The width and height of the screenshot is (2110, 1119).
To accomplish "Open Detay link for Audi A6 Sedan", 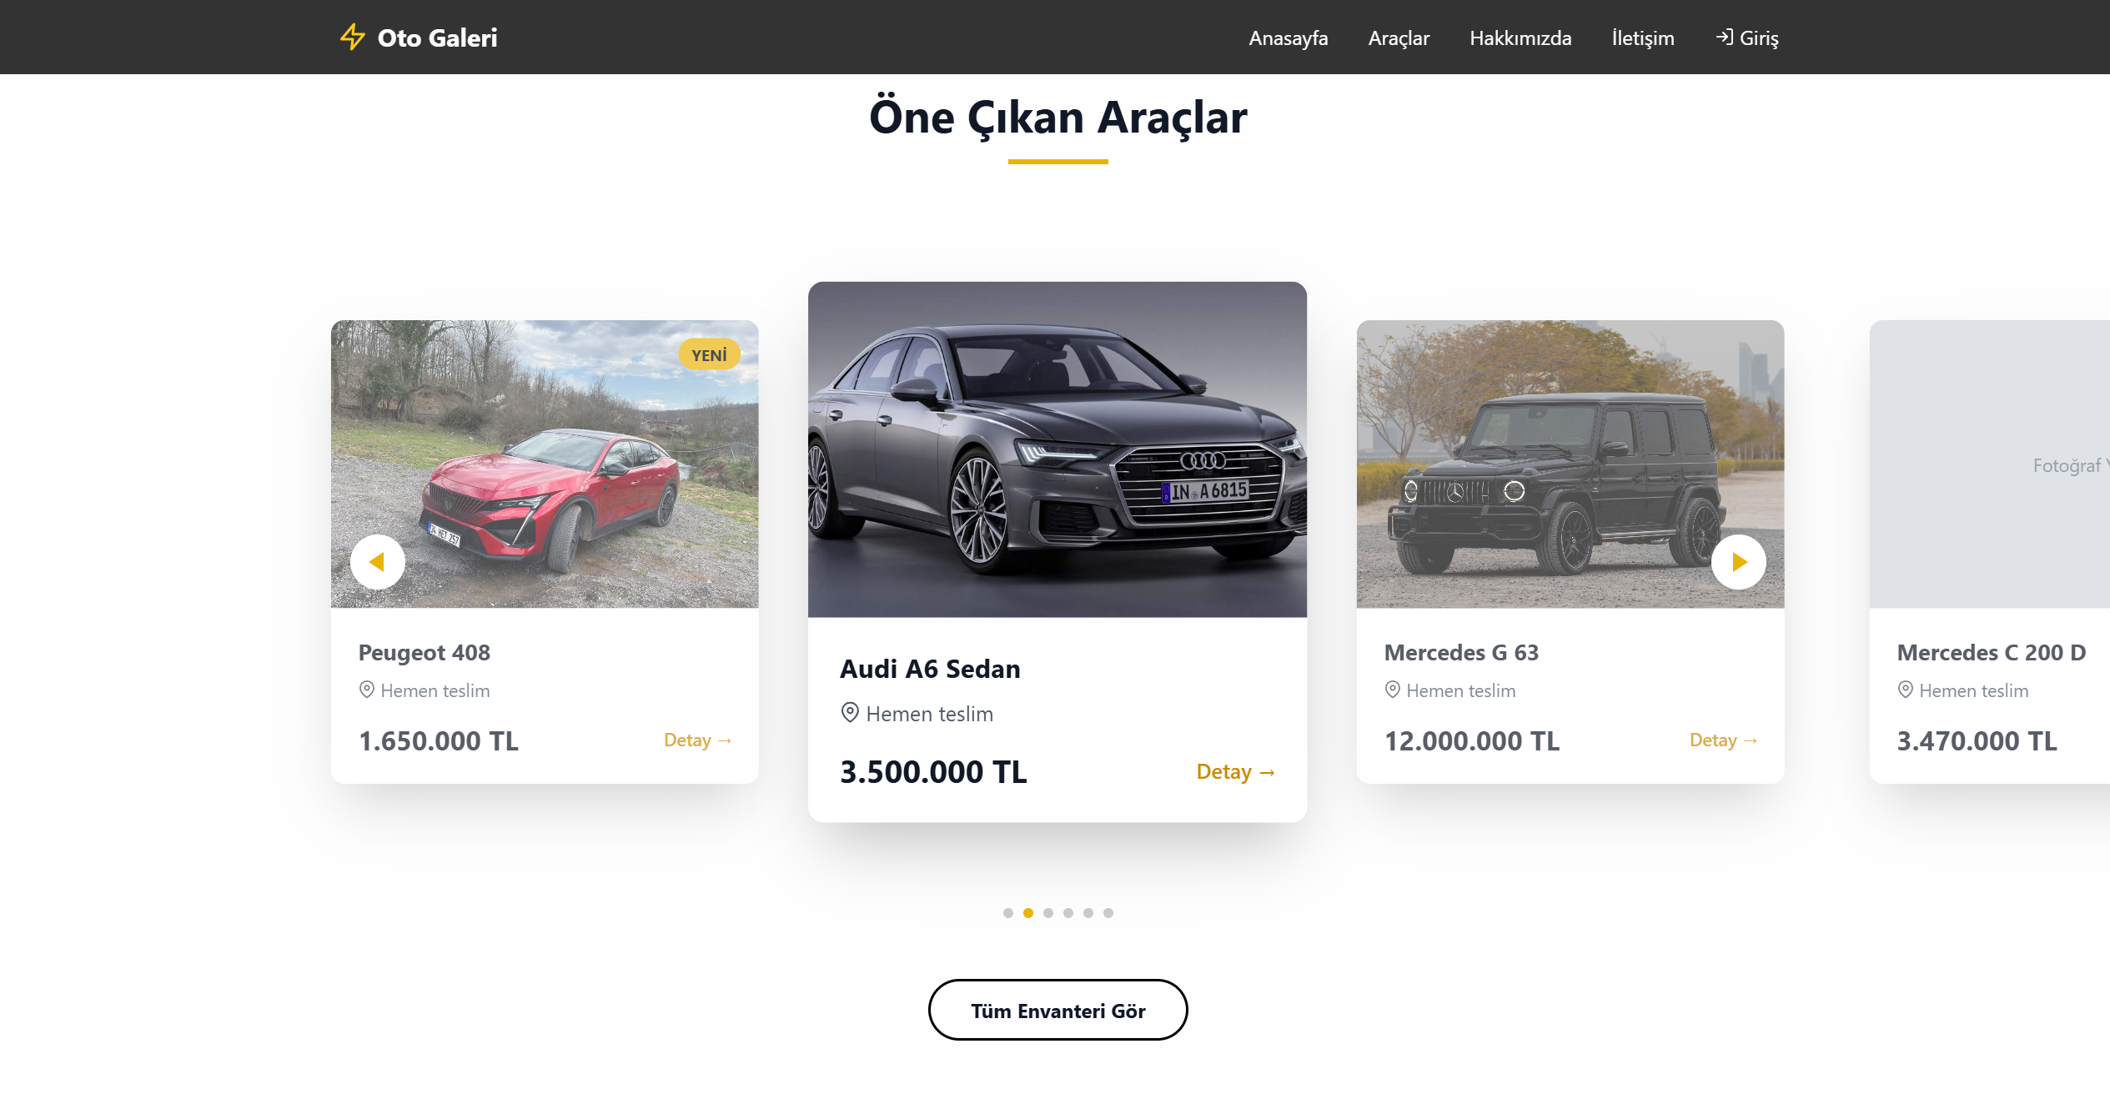I will point(1235,772).
